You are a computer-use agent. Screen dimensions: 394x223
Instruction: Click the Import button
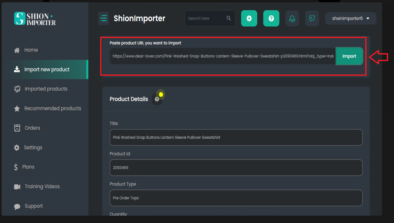[x=349, y=56]
